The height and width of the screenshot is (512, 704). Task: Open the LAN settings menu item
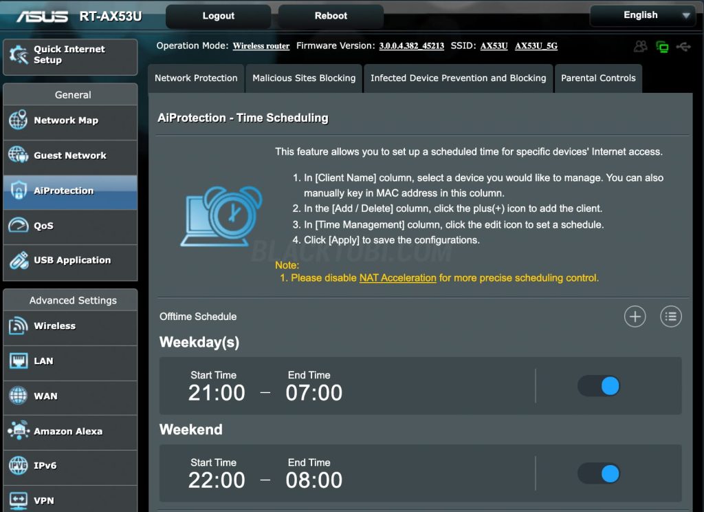70,362
